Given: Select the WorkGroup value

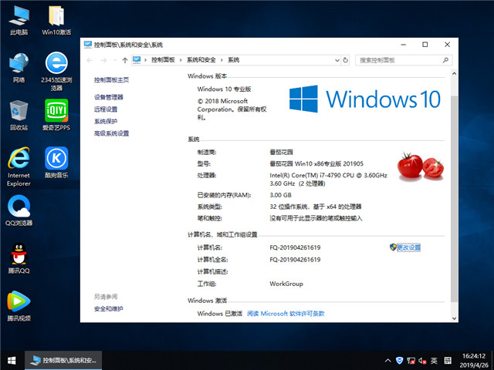Looking at the screenshot, I should pyautogui.click(x=286, y=284).
